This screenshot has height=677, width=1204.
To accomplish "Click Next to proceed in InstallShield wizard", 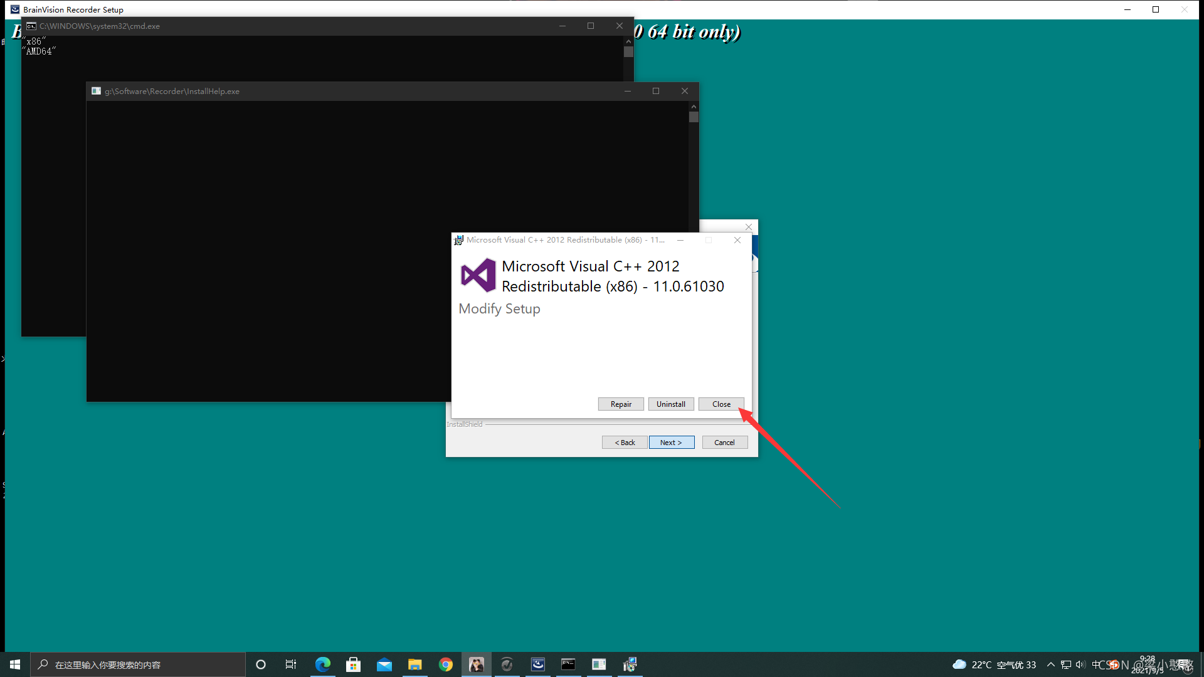I will click(670, 441).
